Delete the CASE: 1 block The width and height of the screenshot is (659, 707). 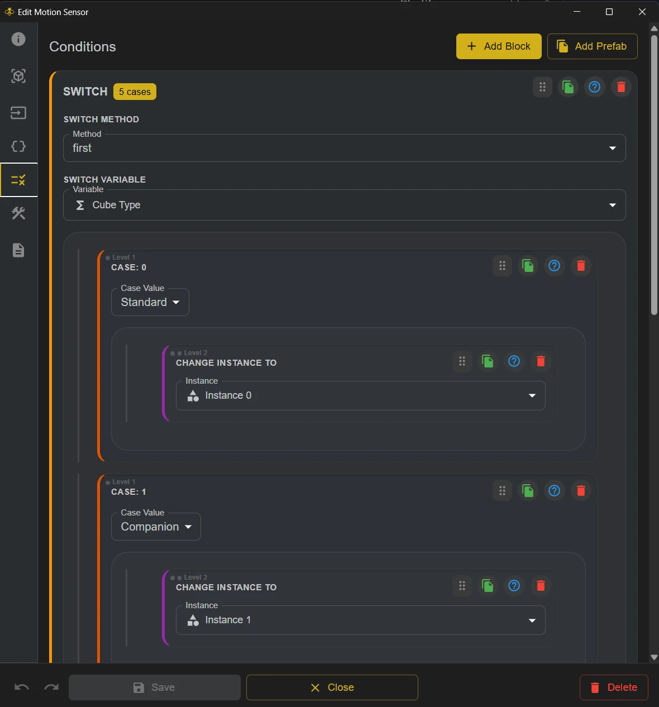pyautogui.click(x=581, y=490)
